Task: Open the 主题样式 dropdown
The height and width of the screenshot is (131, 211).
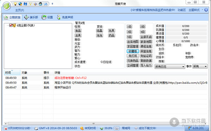Action: click(x=196, y=10)
